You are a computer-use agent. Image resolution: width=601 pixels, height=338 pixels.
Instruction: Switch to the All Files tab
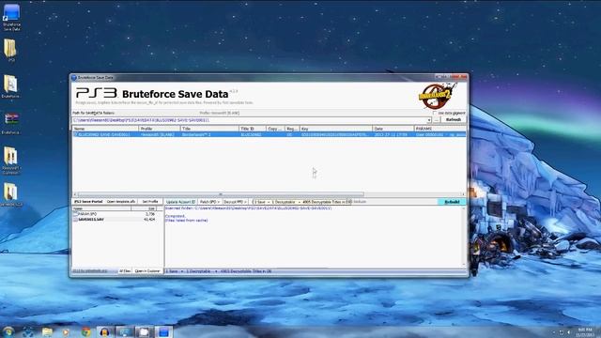pos(125,271)
